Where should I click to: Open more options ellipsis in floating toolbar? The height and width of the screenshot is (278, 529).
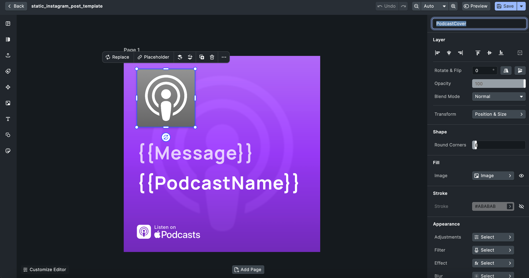click(224, 57)
